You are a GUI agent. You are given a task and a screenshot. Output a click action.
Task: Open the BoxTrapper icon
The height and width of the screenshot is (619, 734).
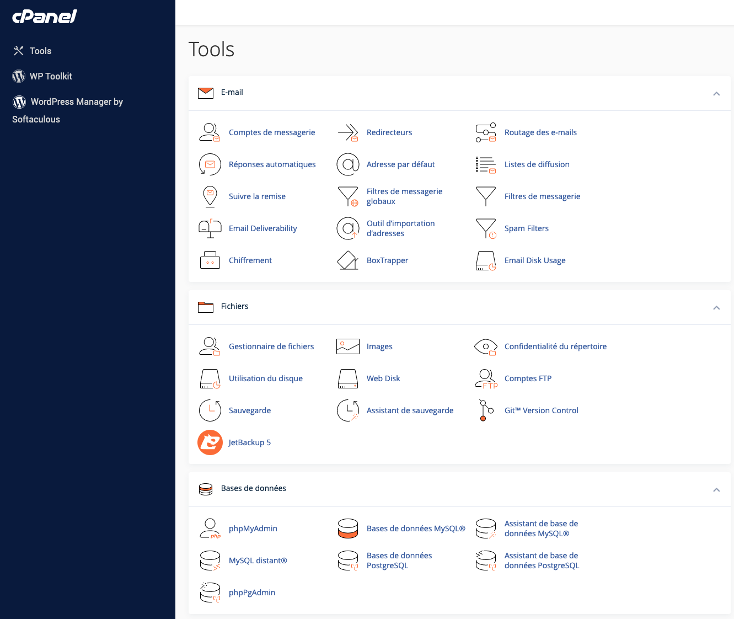348,260
